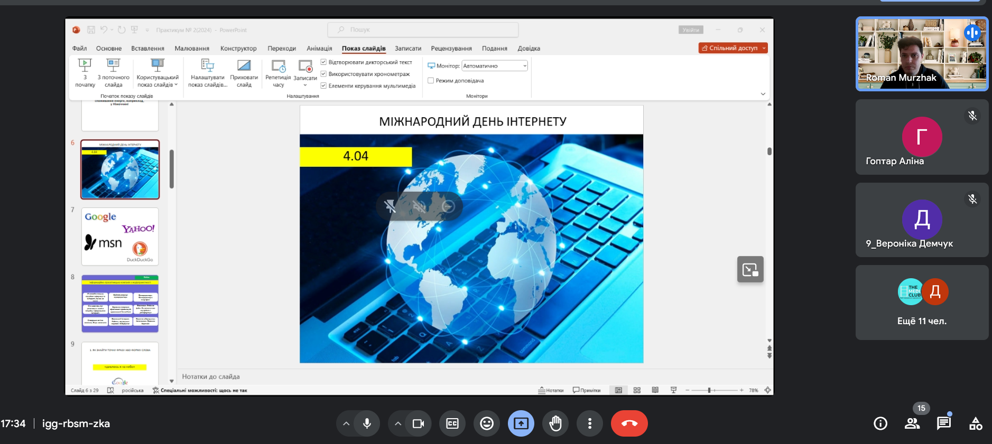Turn off the camera
992x444 pixels.
[418, 423]
